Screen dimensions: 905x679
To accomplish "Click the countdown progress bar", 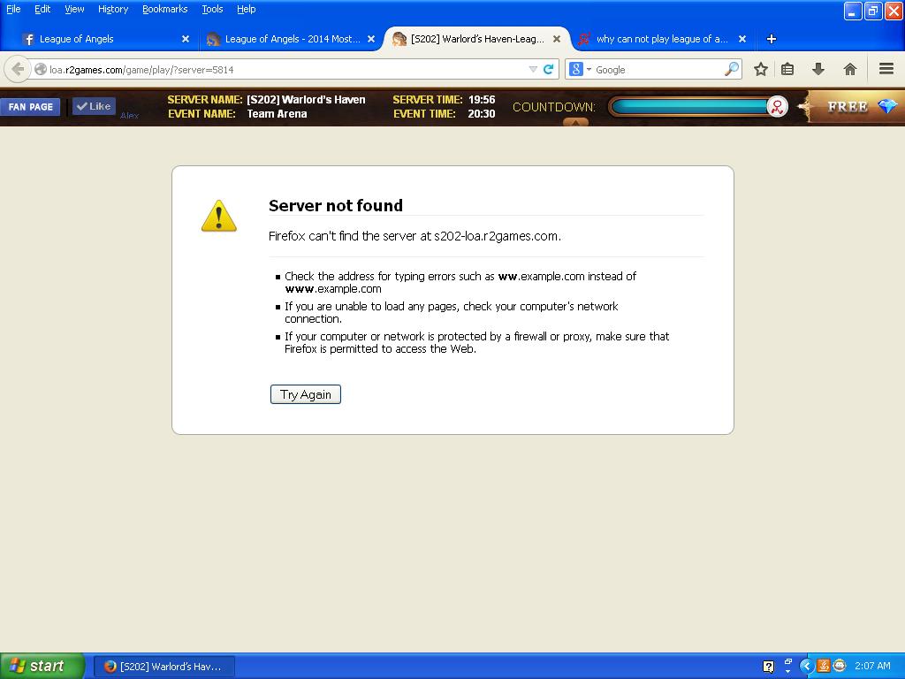I will (689, 107).
